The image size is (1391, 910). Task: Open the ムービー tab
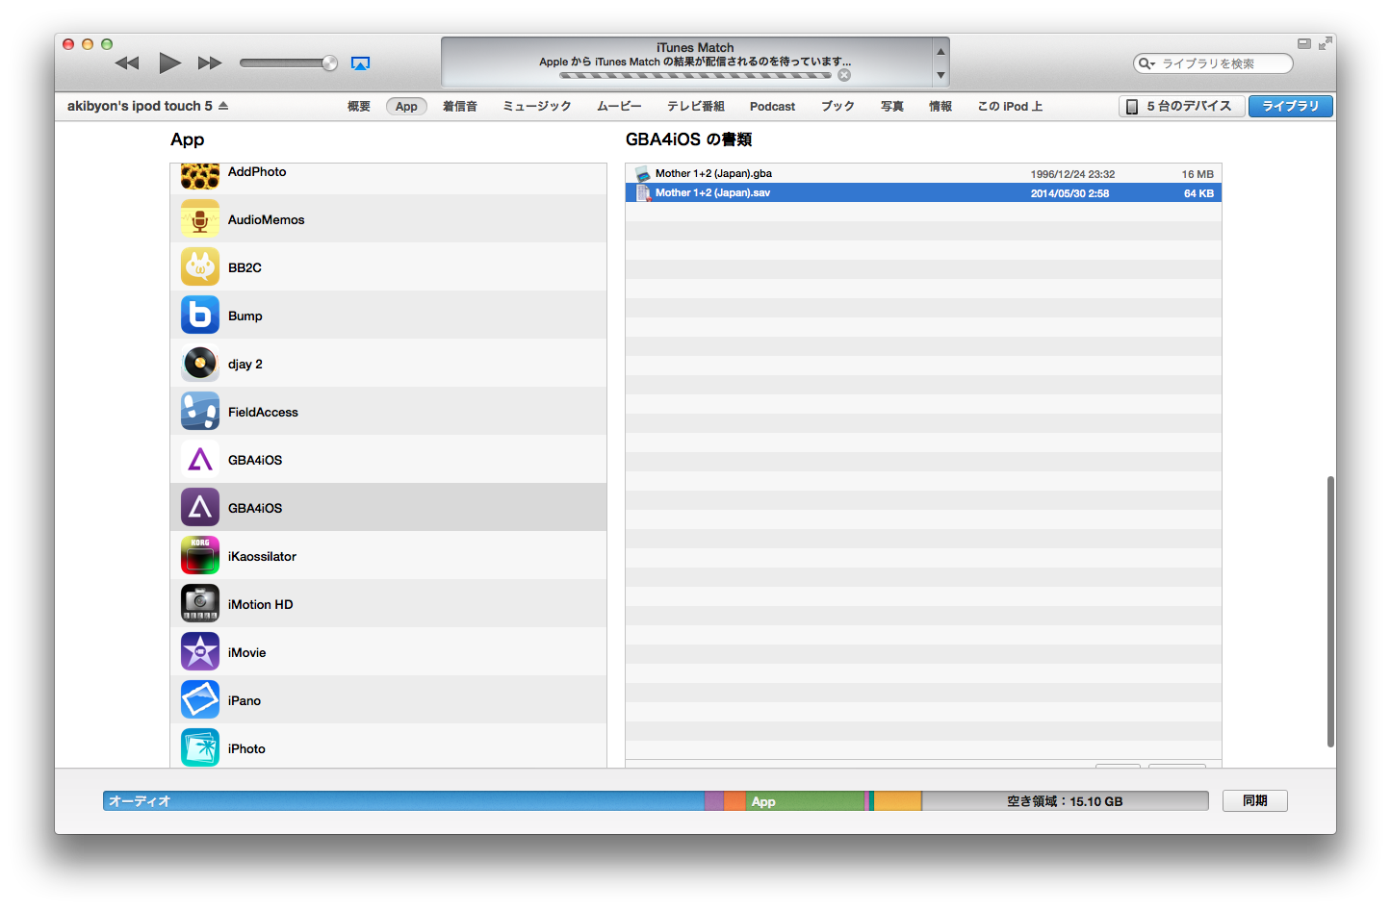click(619, 107)
